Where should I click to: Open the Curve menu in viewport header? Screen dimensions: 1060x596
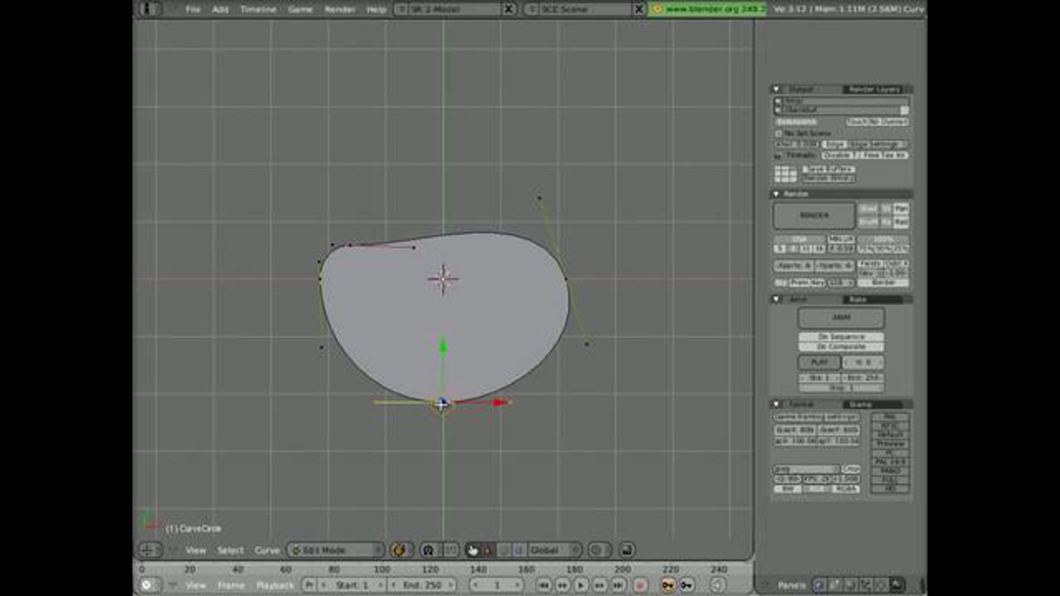point(267,550)
